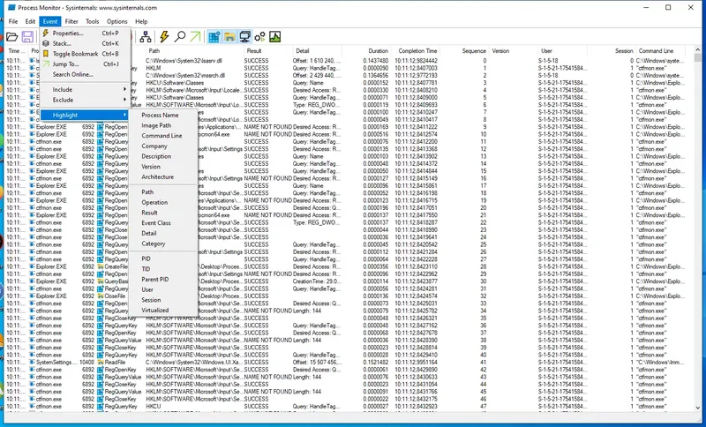Sort by Duration column header
Viewport: 706px width, 427px height.
pyautogui.click(x=365, y=51)
